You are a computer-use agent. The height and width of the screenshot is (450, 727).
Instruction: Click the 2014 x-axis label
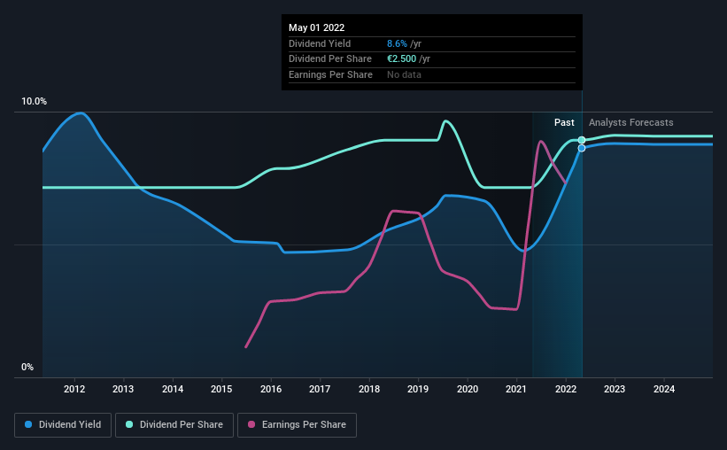[173, 389]
